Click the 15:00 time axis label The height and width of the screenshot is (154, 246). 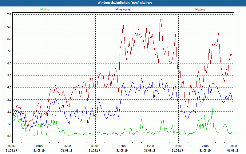(x=151, y=146)
